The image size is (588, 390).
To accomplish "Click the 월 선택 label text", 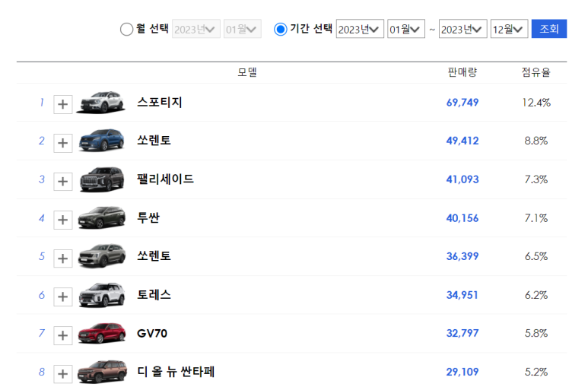I will pyautogui.click(x=152, y=28).
